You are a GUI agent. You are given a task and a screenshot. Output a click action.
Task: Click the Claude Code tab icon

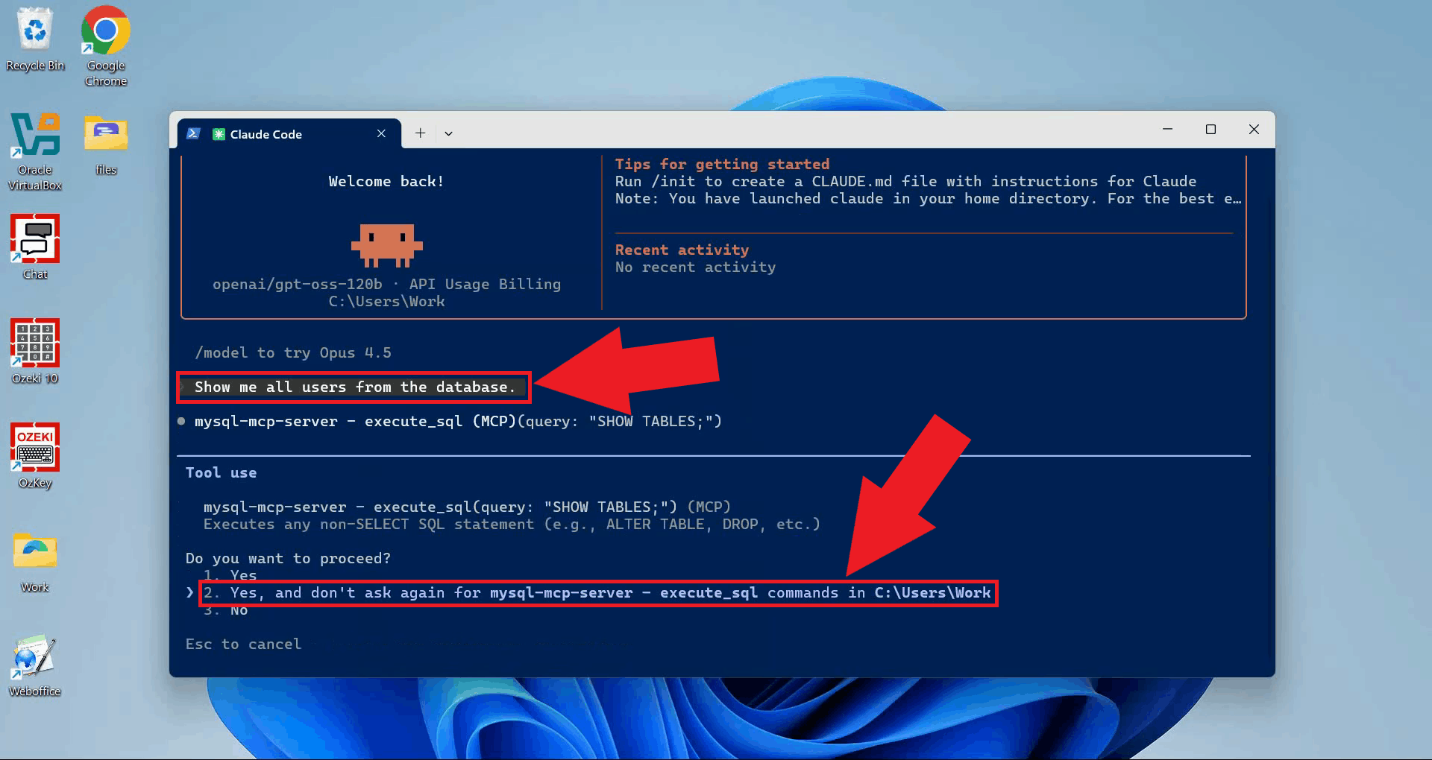click(x=219, y=134)
